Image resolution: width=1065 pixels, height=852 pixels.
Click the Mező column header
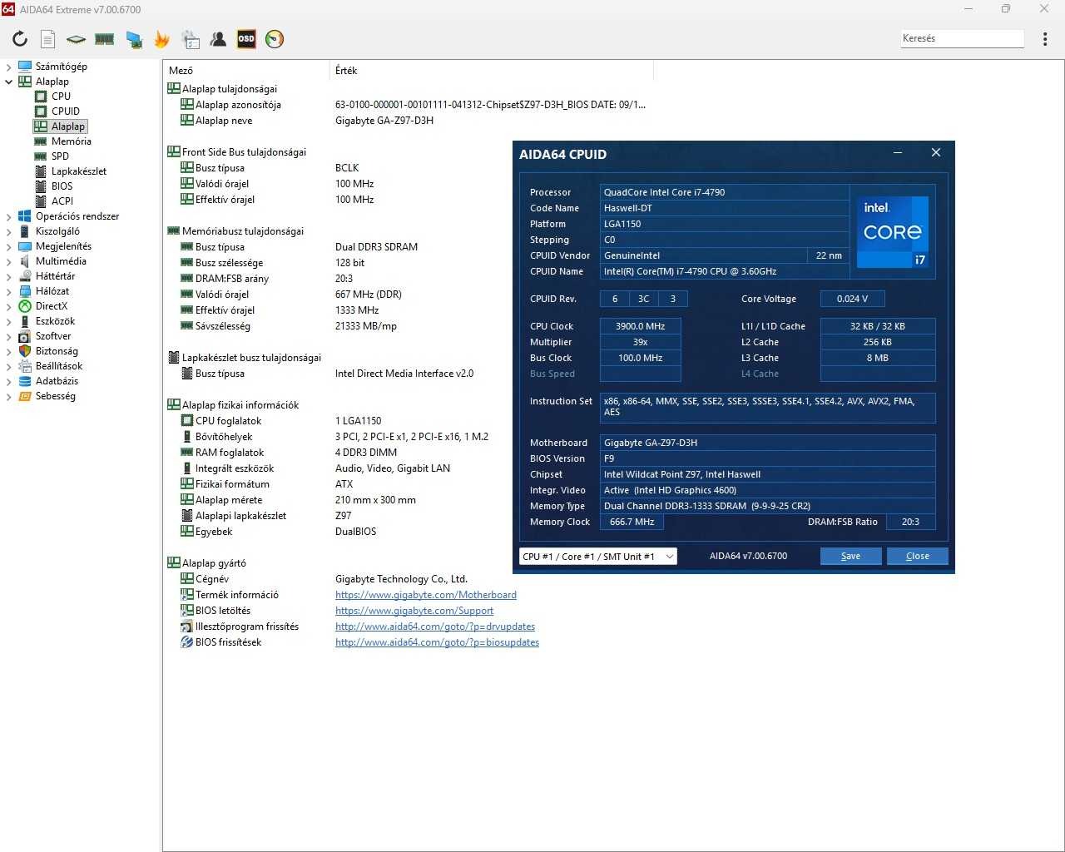point(247,71)
